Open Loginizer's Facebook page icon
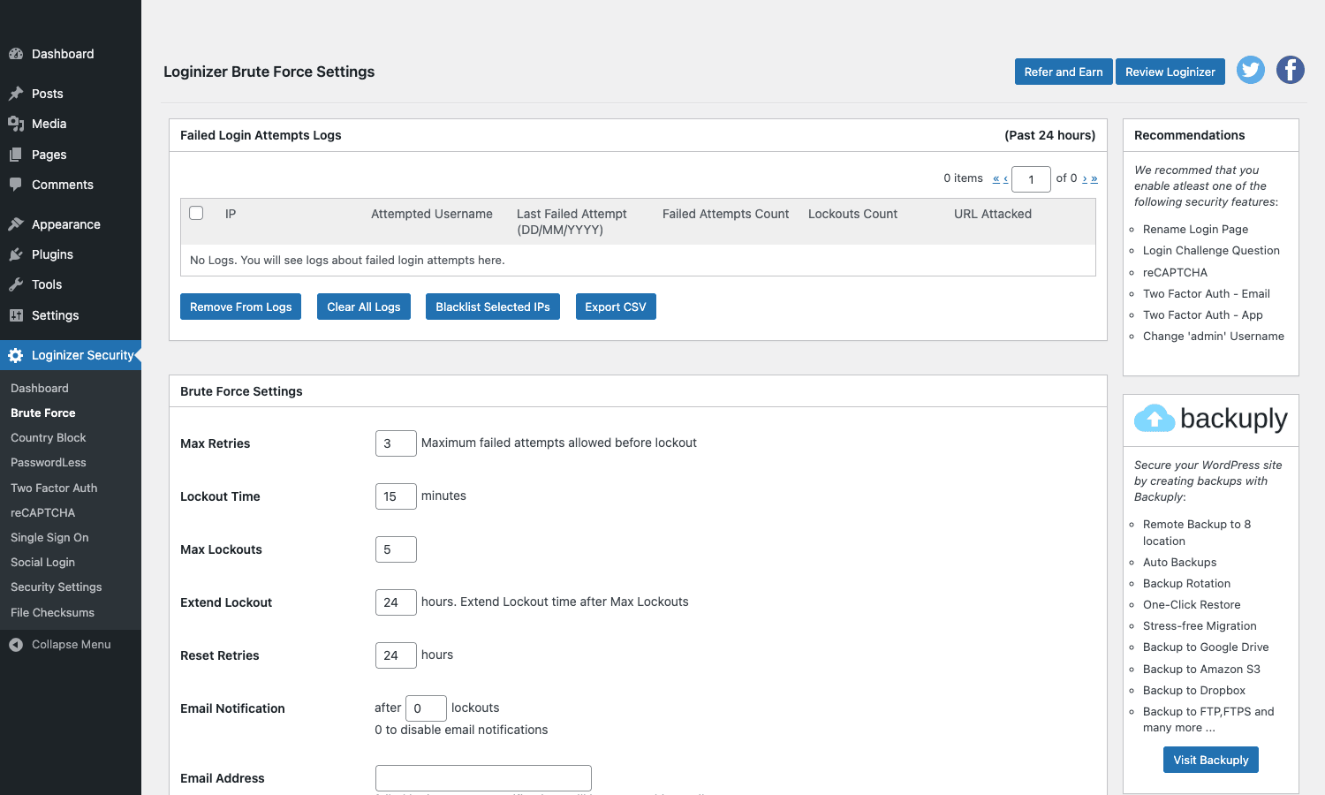 coord(1291,70)
